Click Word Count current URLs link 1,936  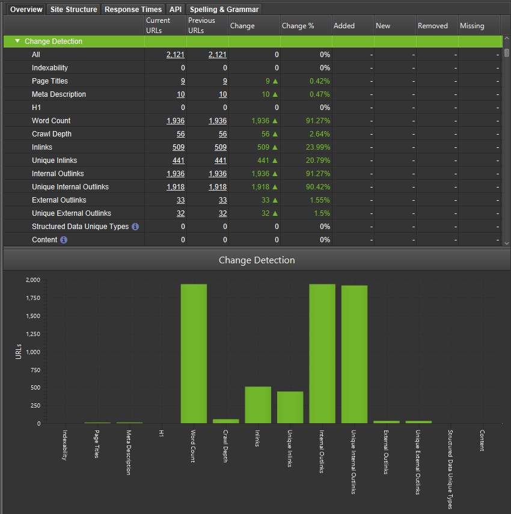pyautogui.click(x=176, y=121)
